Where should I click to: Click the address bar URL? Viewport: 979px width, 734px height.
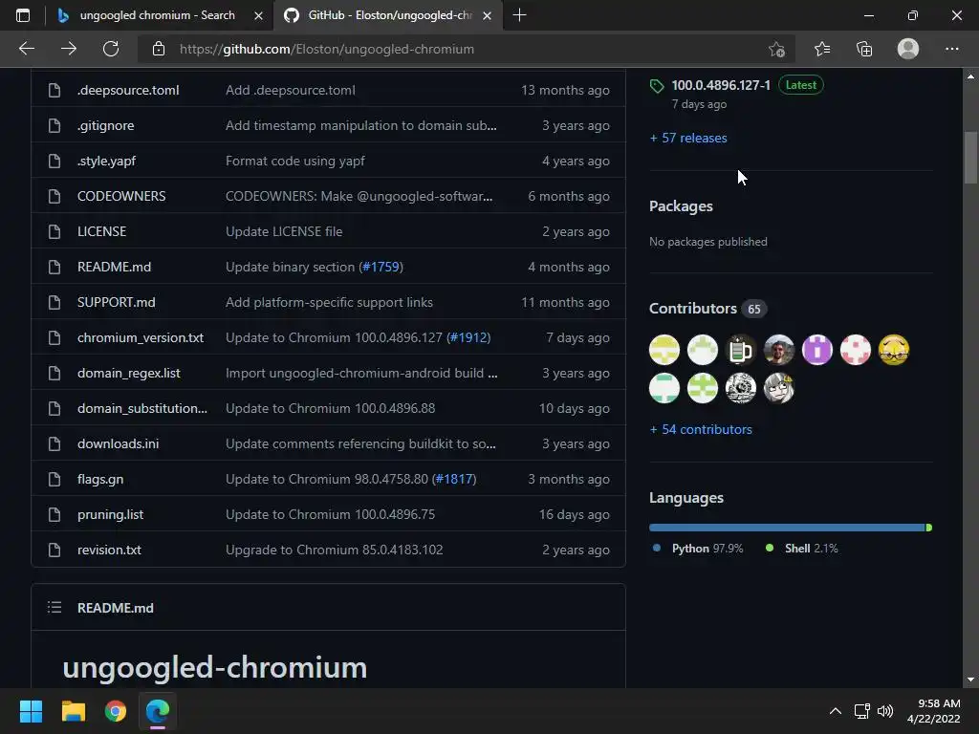coord(327,49)
